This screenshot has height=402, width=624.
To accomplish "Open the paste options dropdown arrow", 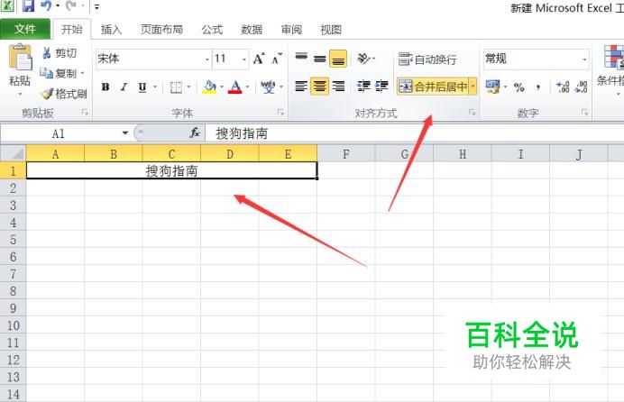I will click(20, 95).
